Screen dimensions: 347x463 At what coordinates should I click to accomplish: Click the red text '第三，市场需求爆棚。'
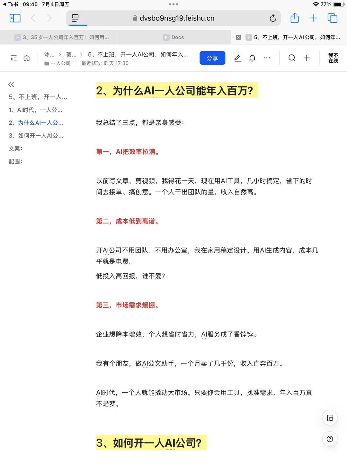coord(128,305)
